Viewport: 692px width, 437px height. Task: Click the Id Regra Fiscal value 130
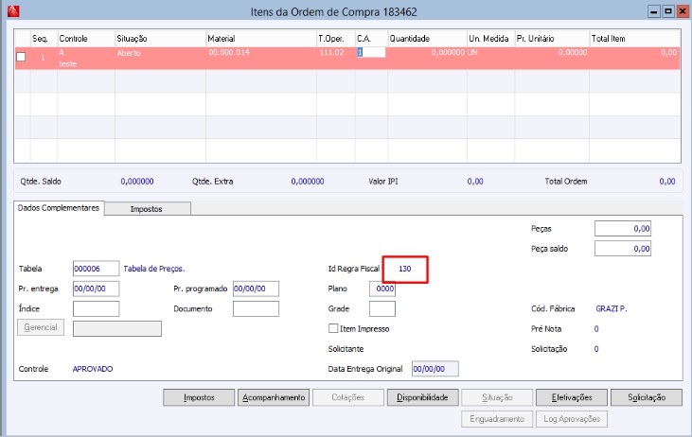point(405,269)
